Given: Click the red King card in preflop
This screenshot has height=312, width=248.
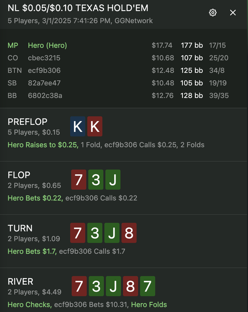Looking at the screenshot, I should pos(95,126).
